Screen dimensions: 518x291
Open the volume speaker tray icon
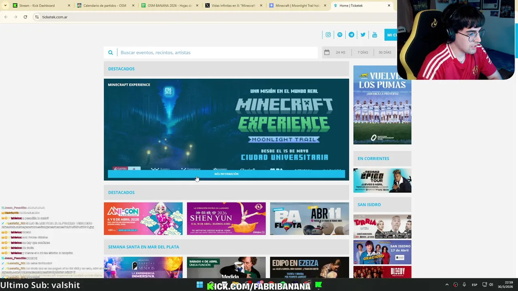click(x=491, y=285)
